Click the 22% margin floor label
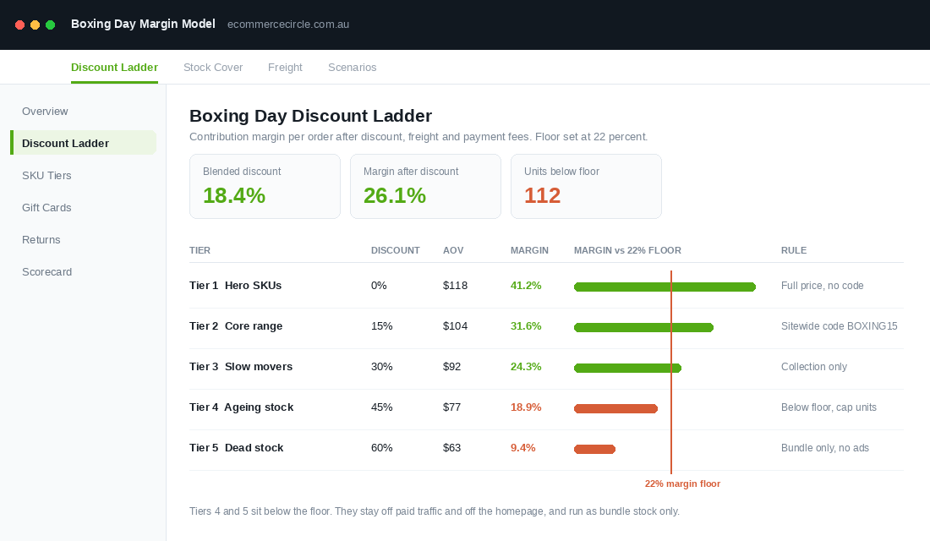930x541 pixels. click(x=682, y=484)
